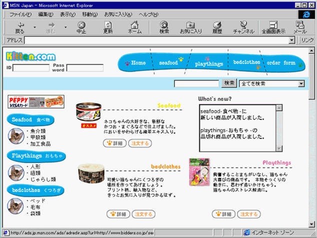The height and width of the screenshot is (238, 317).
Task: Click the PEPPY VISA card banner
Action: (x=36, y=102)
